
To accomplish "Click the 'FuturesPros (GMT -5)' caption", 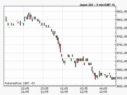I will click(x=20, y=83).
